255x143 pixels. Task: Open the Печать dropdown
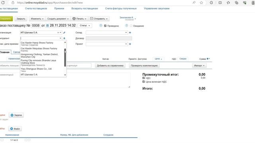pyautogui.click(x=79, y=19)
